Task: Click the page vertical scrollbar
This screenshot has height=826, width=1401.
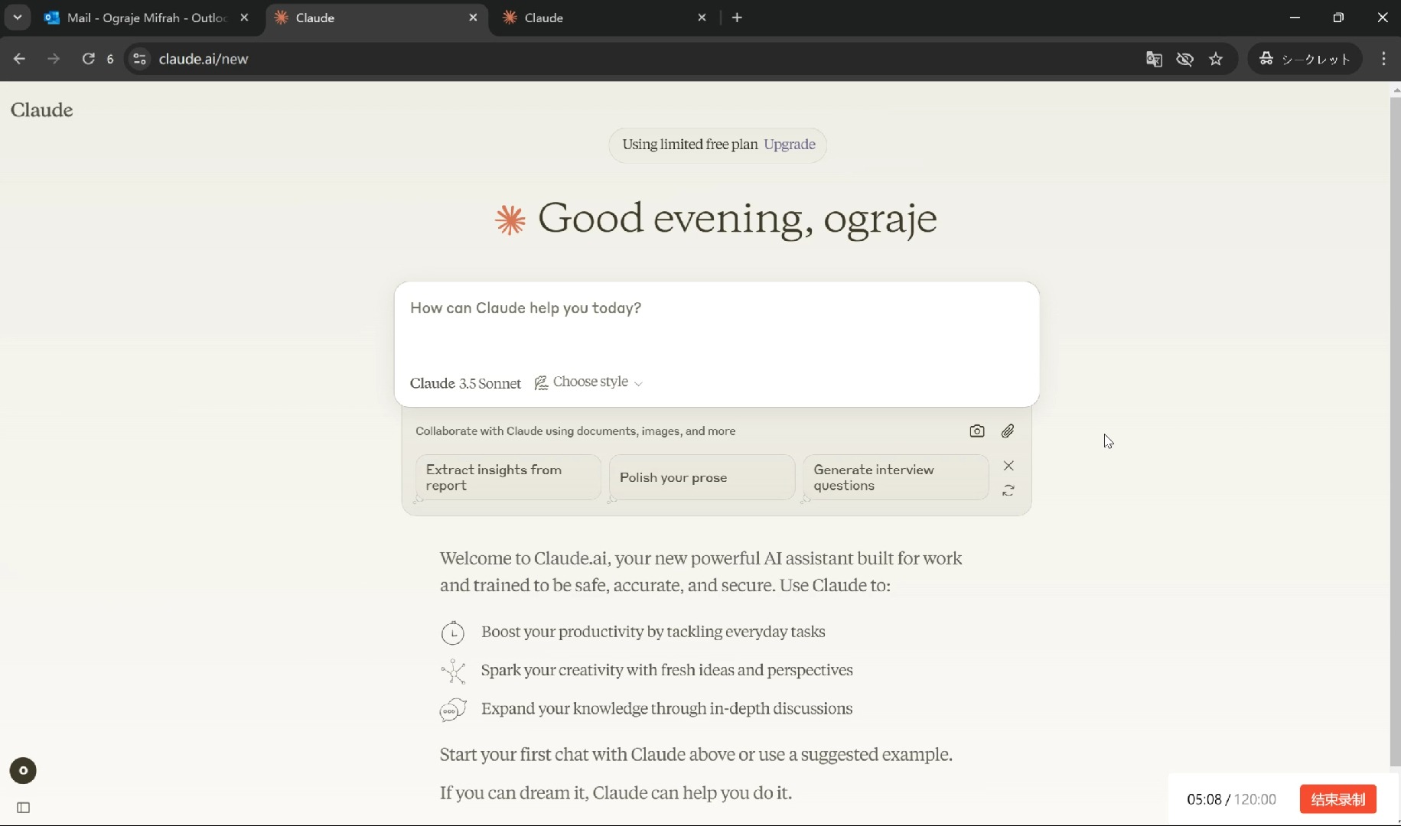Action: click(x=1395, y=432)
